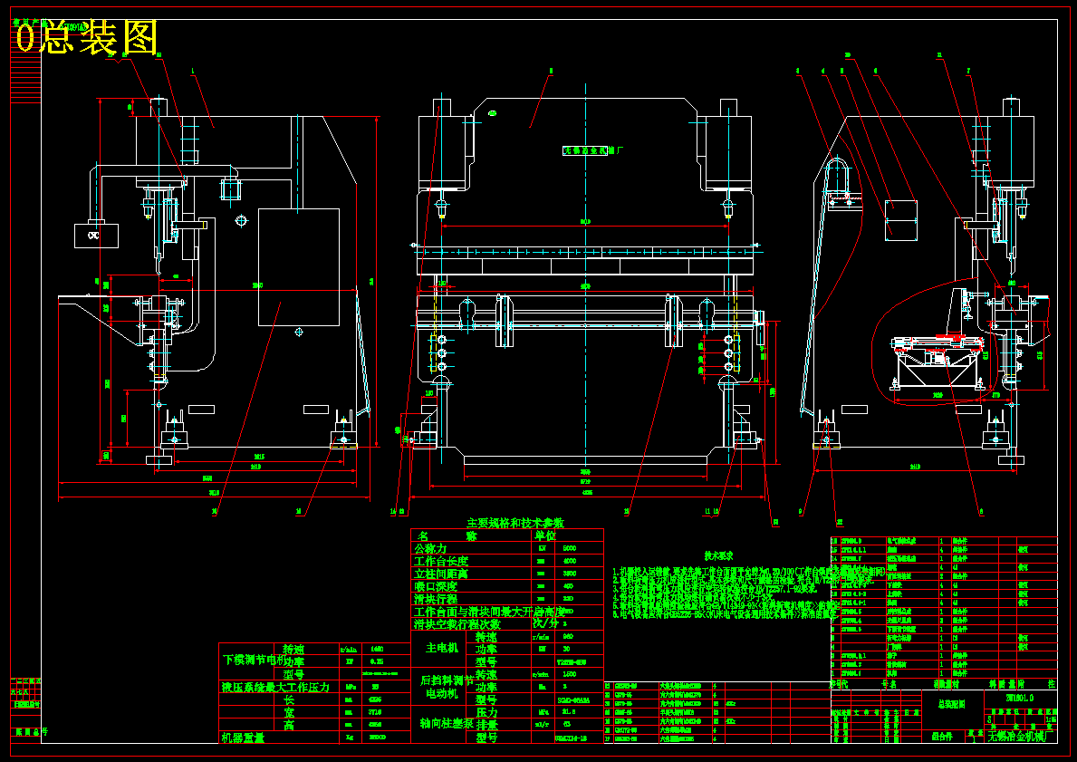1077x762 pixels.
Task: Select 转速 under 主电机
Action: [x=486, y=637]
